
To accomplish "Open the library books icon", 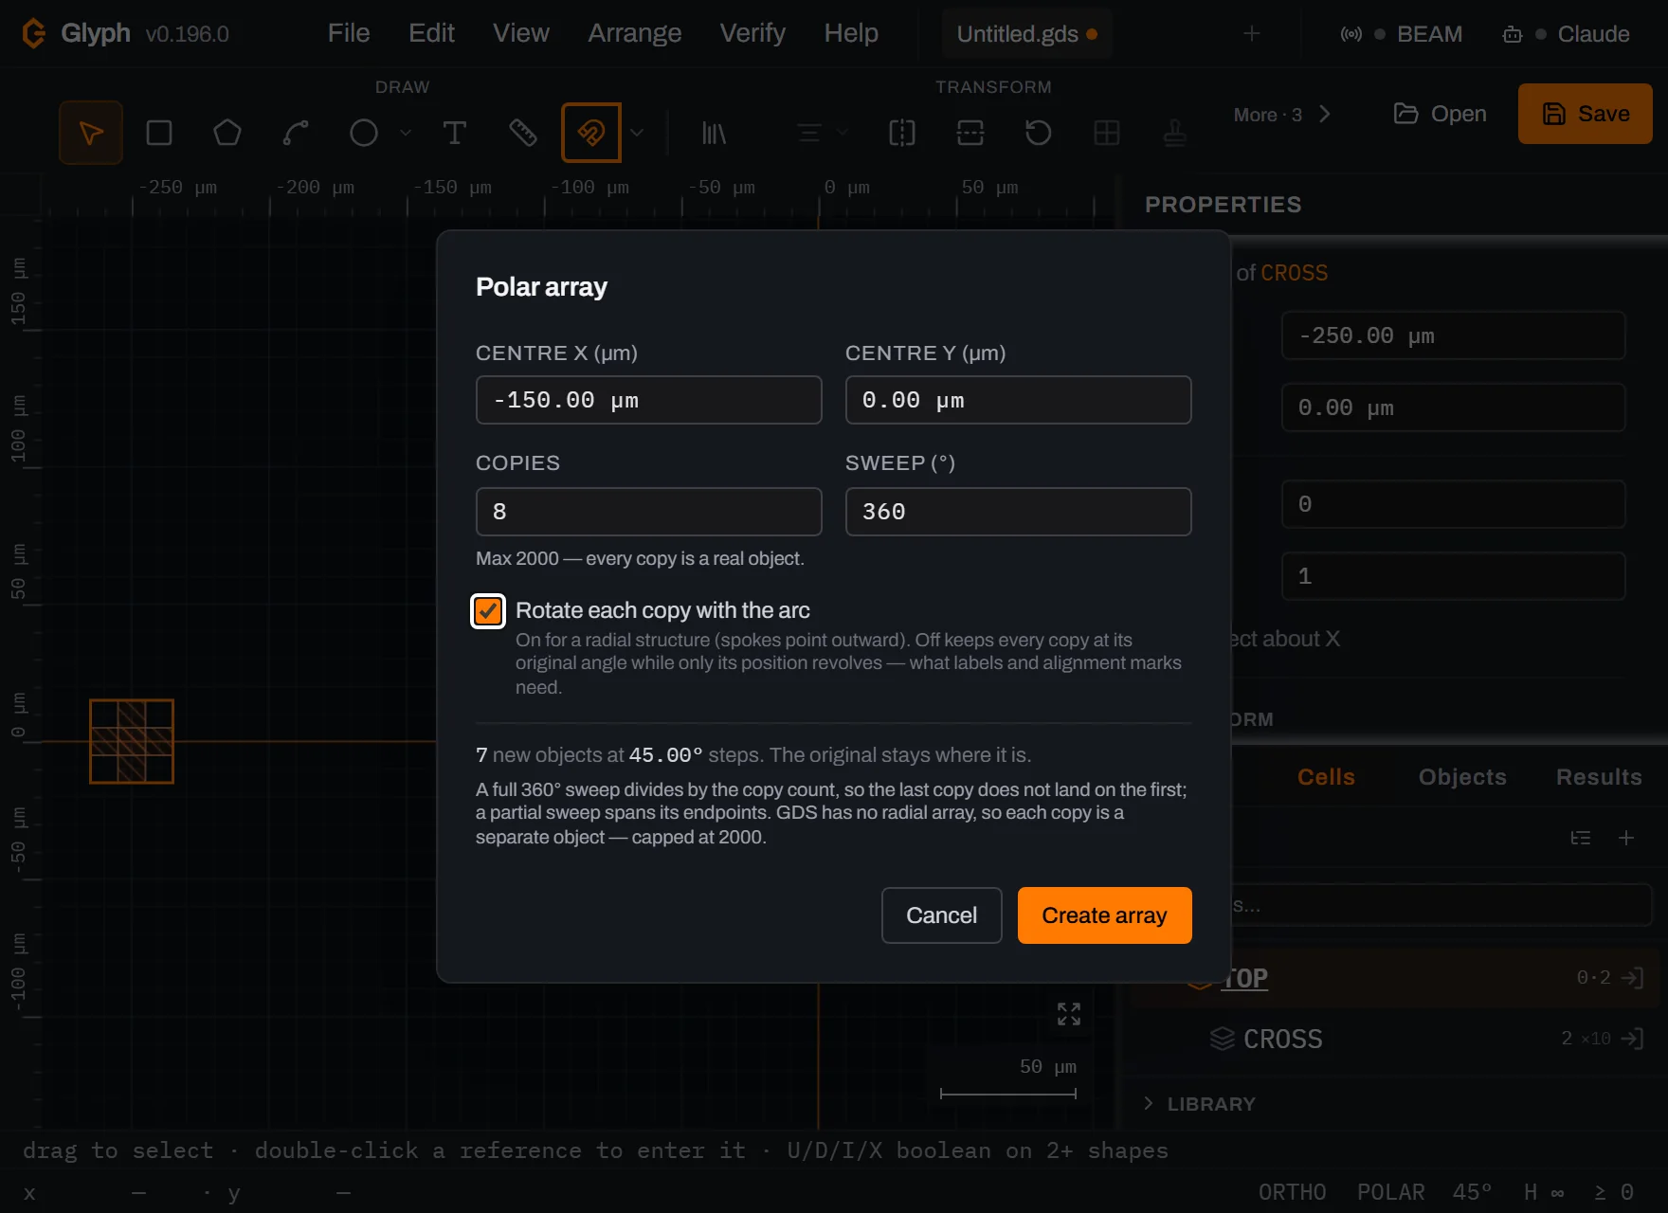I will (714, 133).
